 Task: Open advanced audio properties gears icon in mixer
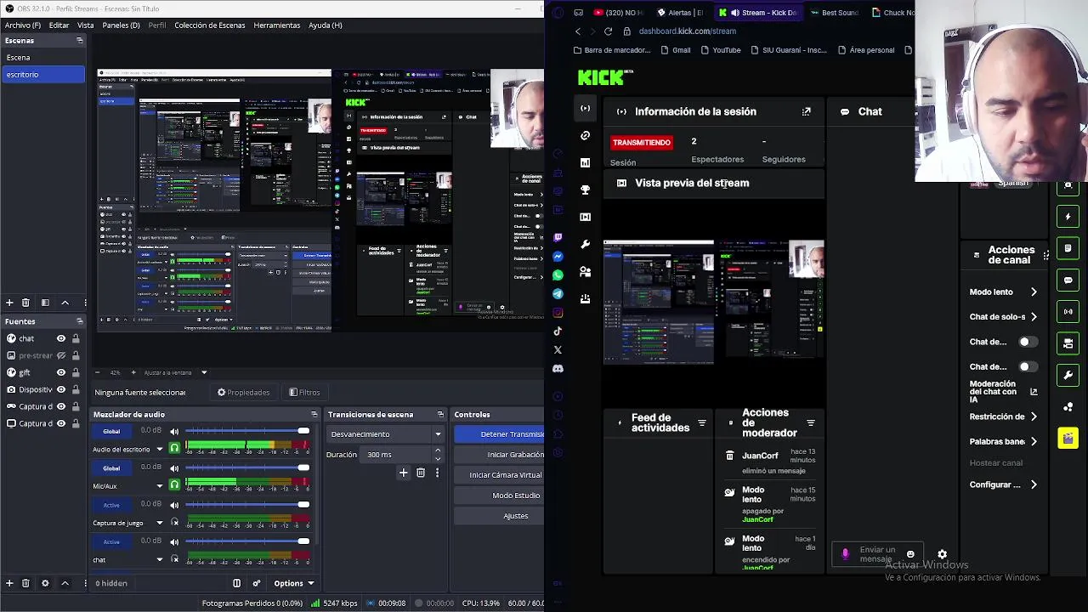click(256, 583)
